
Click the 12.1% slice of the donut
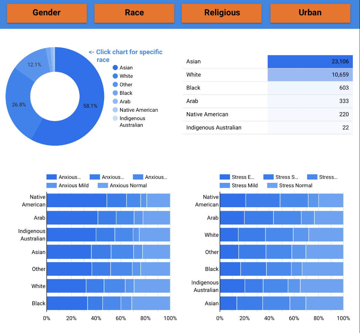(34, 65)
